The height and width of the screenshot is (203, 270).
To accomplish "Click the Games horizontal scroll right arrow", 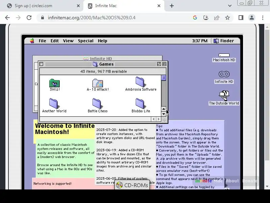I will (159, 119).
